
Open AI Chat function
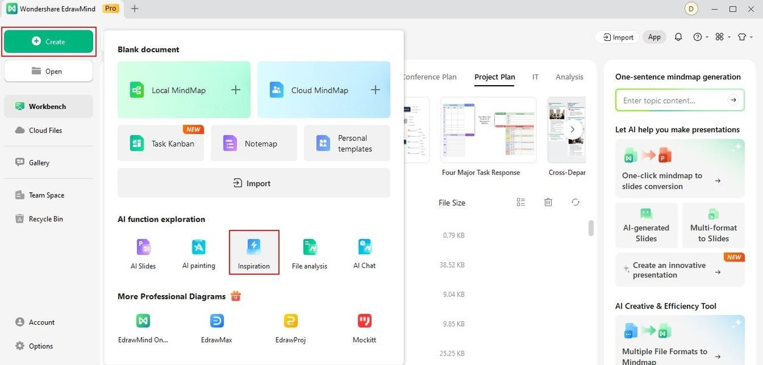(x=365, y=254)
